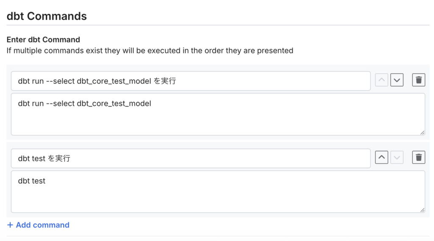
Task: Move the dbt run command down
Action: [397, 80]
